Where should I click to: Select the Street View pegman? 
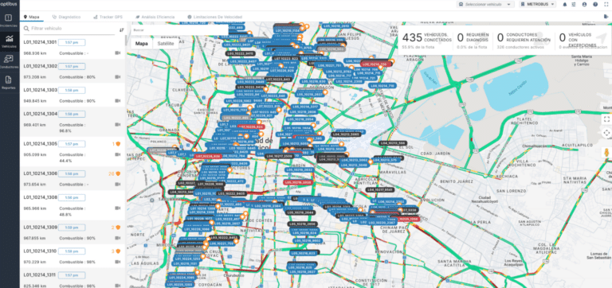[x=606, y=153]
